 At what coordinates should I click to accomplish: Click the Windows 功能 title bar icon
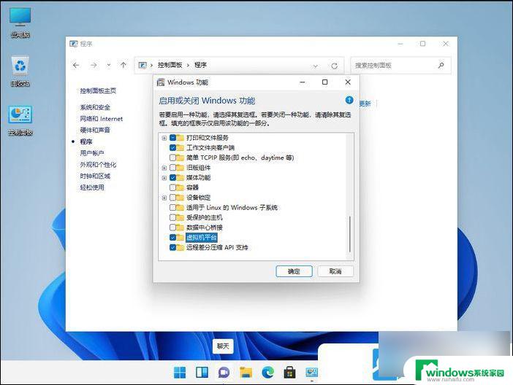161,82
